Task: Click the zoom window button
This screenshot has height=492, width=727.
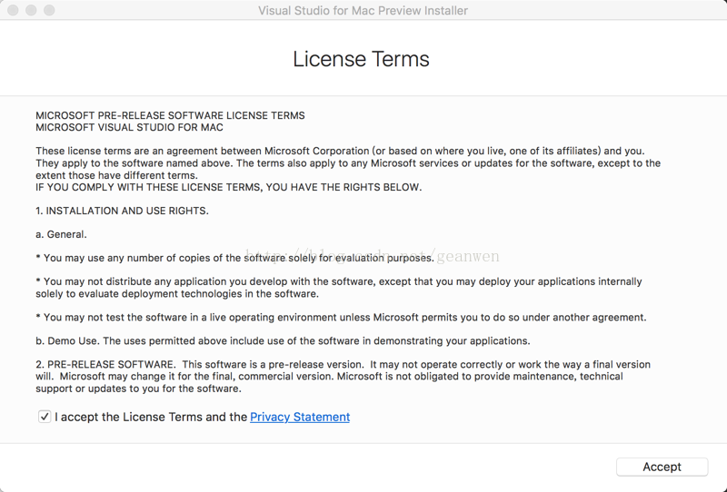Action: pos(49,10)
